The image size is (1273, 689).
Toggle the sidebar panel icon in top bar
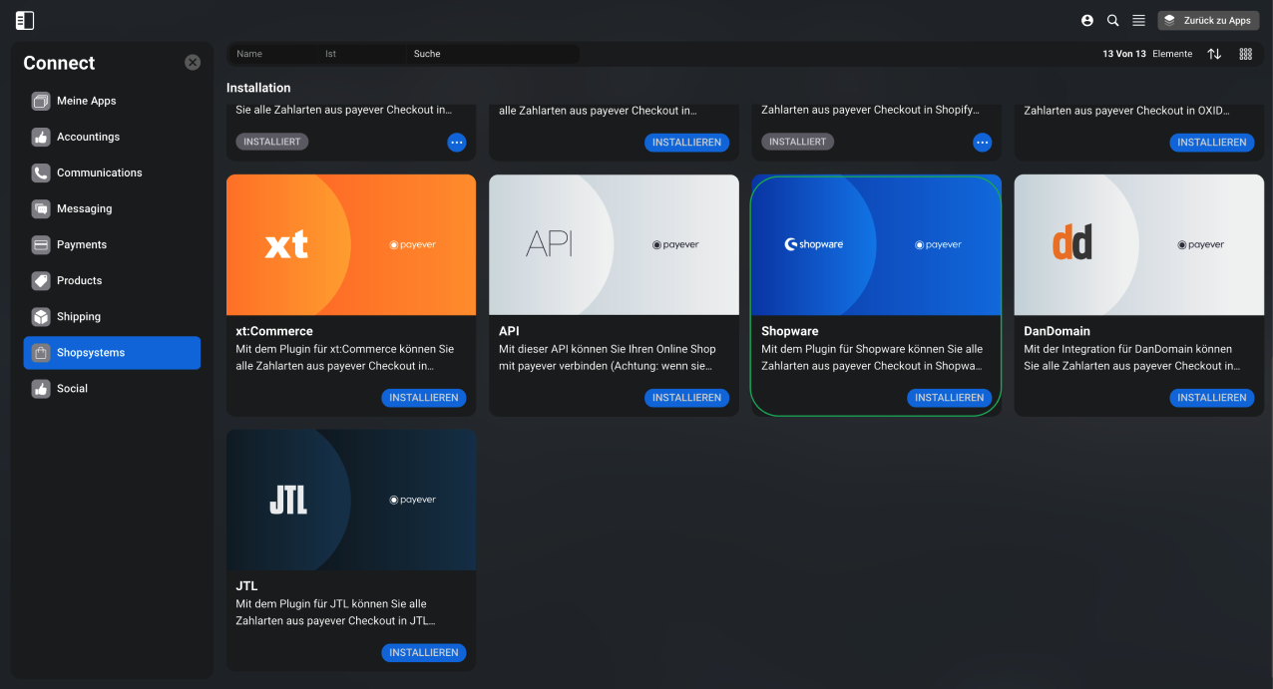pyautogui.click(x=25, y=20)
